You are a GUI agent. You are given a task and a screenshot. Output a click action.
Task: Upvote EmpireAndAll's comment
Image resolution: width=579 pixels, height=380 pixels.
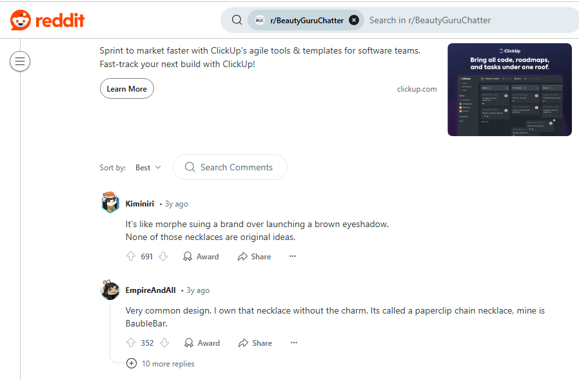[x=132, y=343]
